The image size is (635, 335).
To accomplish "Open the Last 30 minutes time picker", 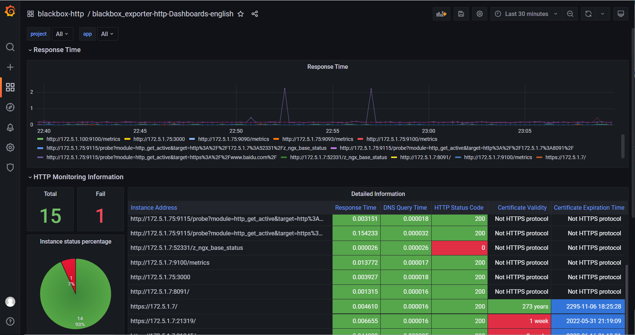I will tap(526, 14).
